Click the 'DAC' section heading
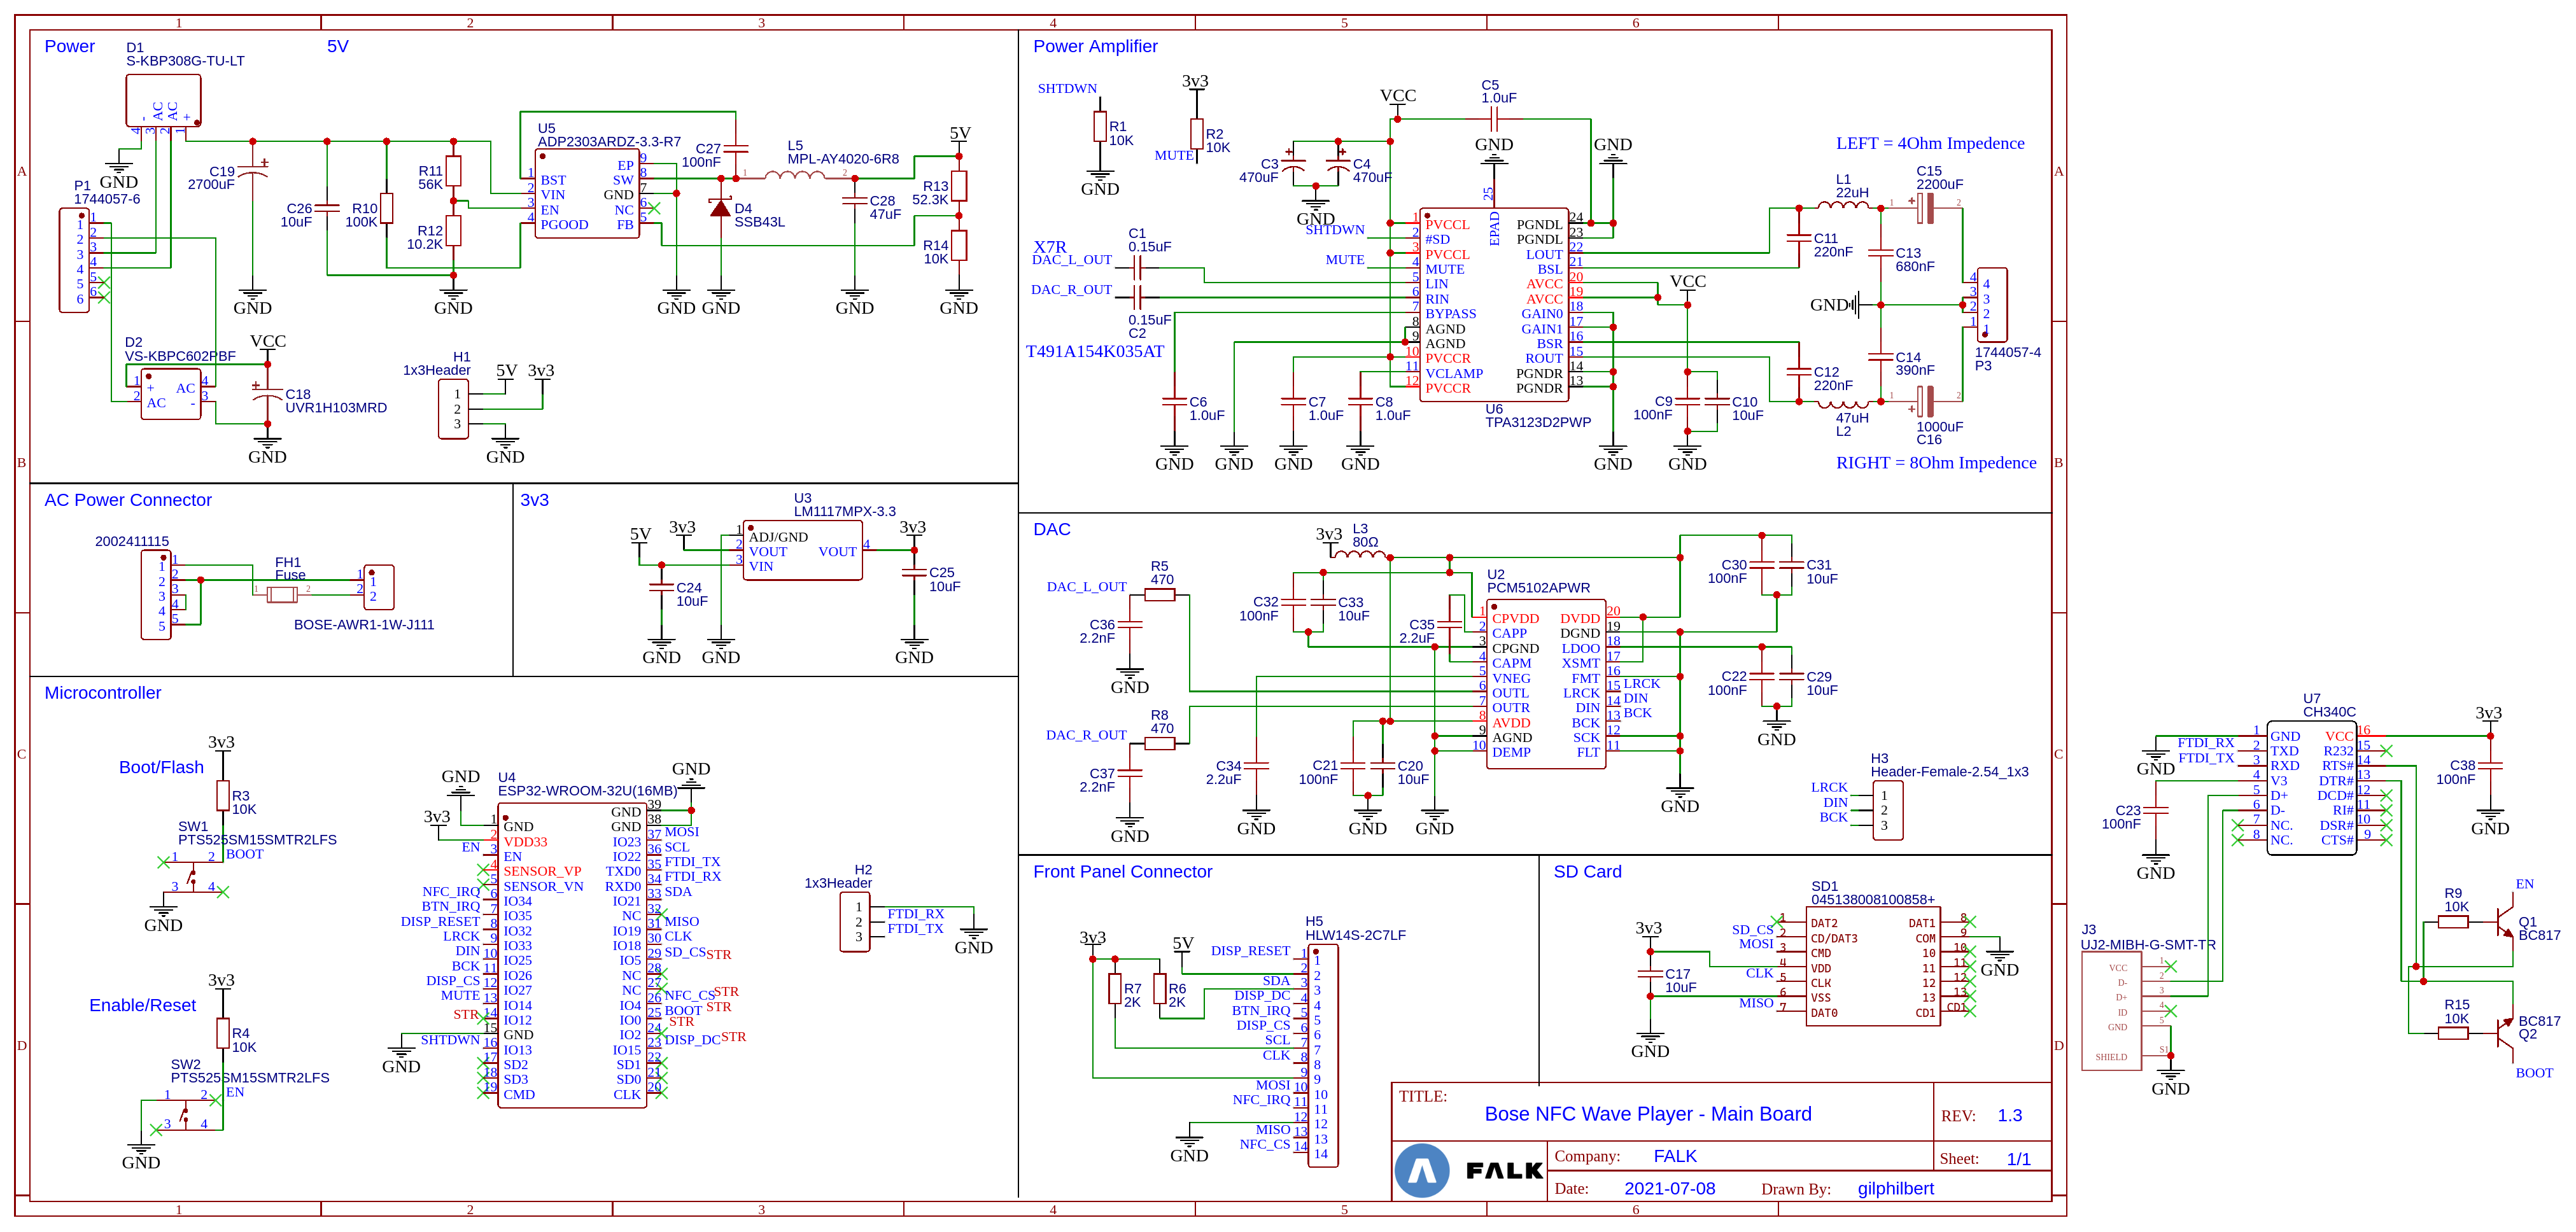The width and height of the screenshot is (2576, 1232). tap(1051, 529)
